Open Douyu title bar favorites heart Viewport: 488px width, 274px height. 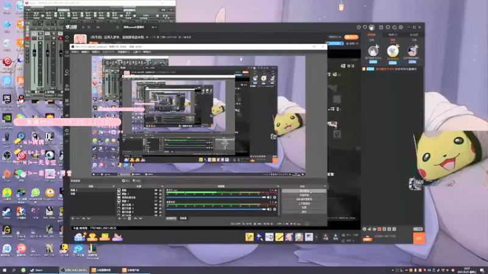(x=365, y=27)
